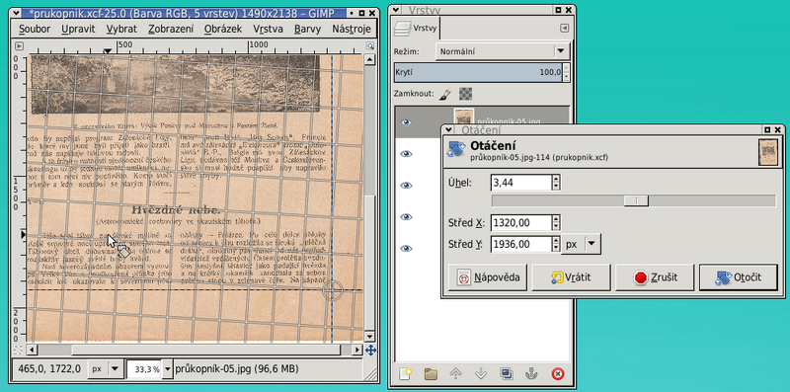Open the Nástroje menu
The image size is (790, 392).
[x=352, y=29]
